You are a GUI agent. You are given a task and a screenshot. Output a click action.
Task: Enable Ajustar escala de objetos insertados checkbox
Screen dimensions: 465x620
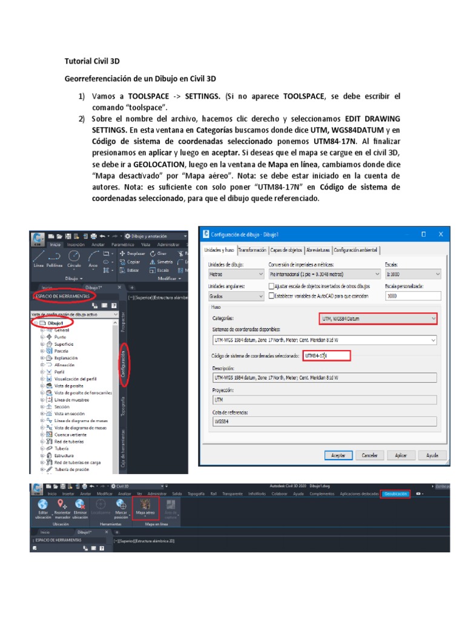271,286
